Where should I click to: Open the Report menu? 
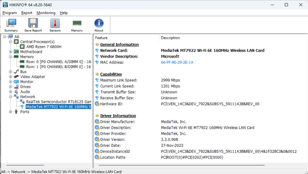click(x=27, y=13)
